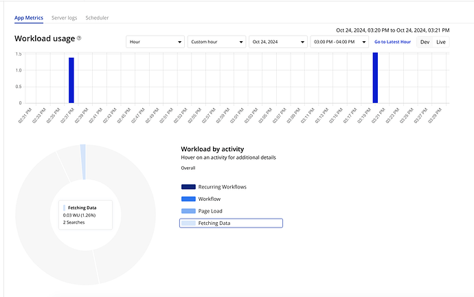This screenshot has width=474, height=297.
Task: Click the Fetching Data donut slice
Action: click(83, 162)
